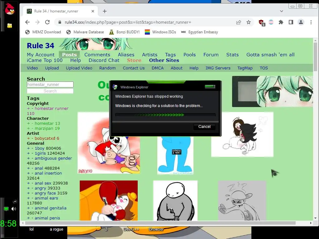Open the IMG Servers page
Viewport: 319px width, 239px height.
[x=218, y=68]
